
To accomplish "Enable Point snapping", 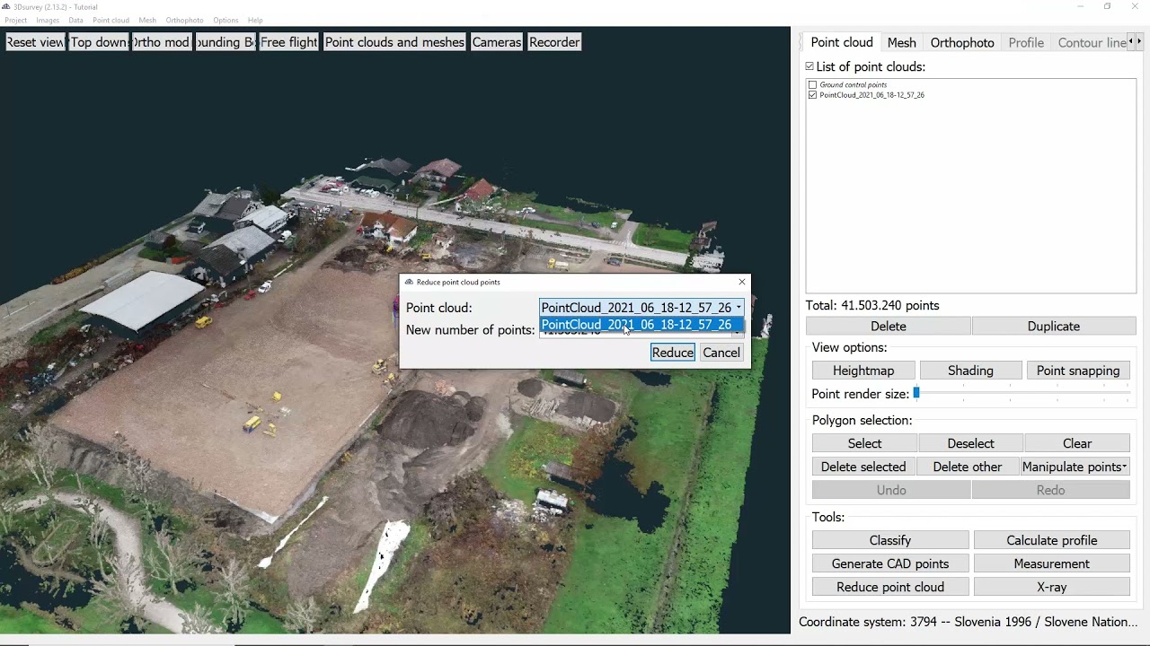I will coord(1078,371).
